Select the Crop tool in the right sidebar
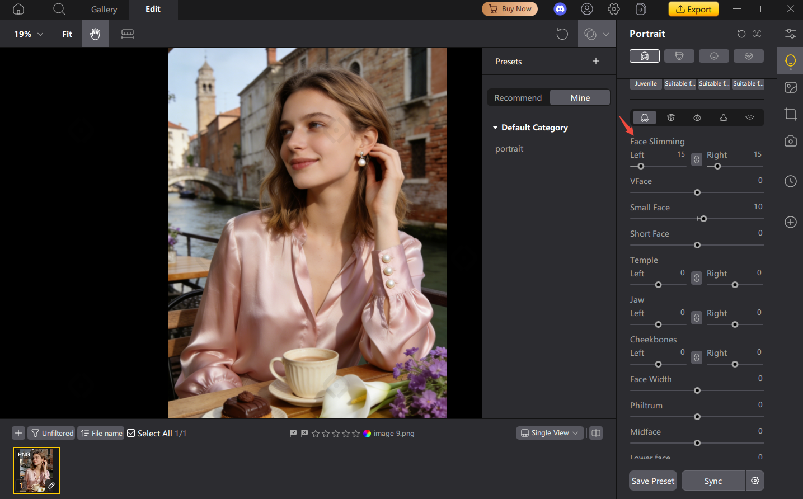This screenshot has width=803, height=499. pyautogui.click(x=790, y=114)
